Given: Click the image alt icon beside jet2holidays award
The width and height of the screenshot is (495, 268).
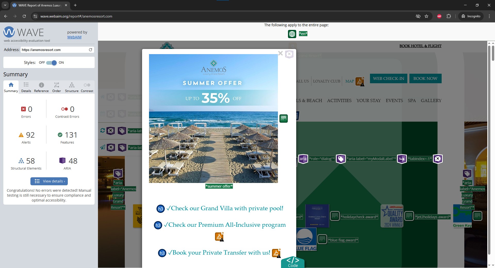Looking at the screenshot, I should [409, 216].
